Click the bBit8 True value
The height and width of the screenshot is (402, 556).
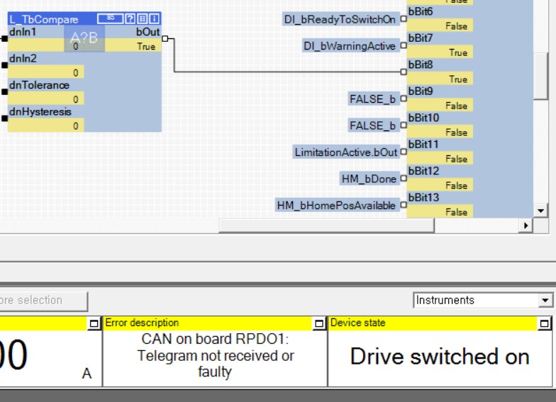point(440,79)
